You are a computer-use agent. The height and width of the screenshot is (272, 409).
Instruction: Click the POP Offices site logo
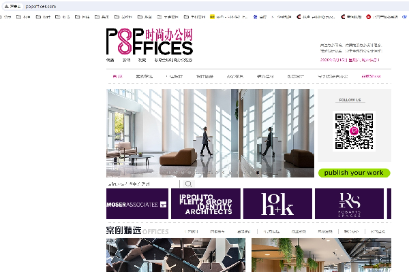pos(149,41)
